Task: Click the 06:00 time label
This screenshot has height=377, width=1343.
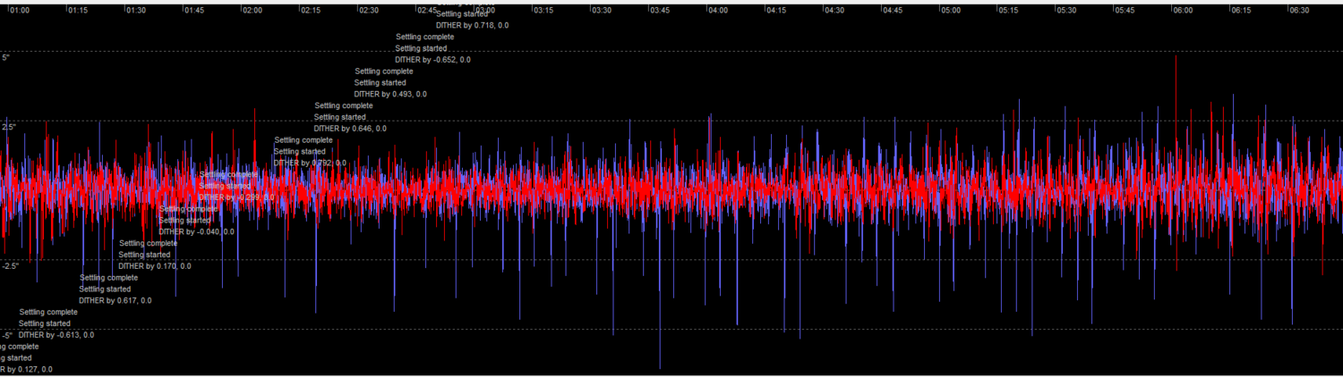Action: pyautogui.click(x=1184, y=11)
